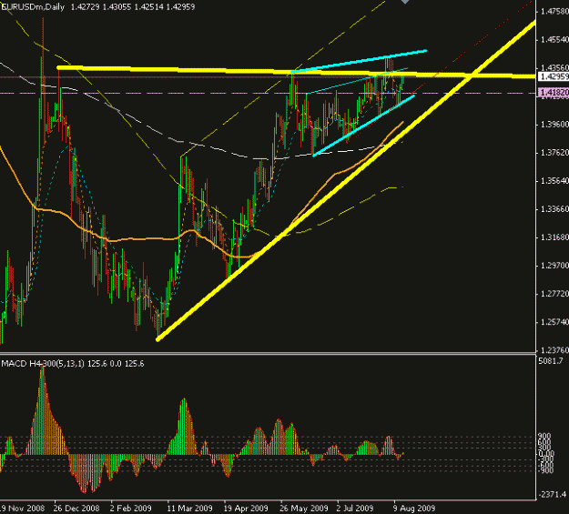The height and width of the screenshot is (514, 569).
Task: Click the 1.29700 price axis label
Action: [x=554, y=266]
